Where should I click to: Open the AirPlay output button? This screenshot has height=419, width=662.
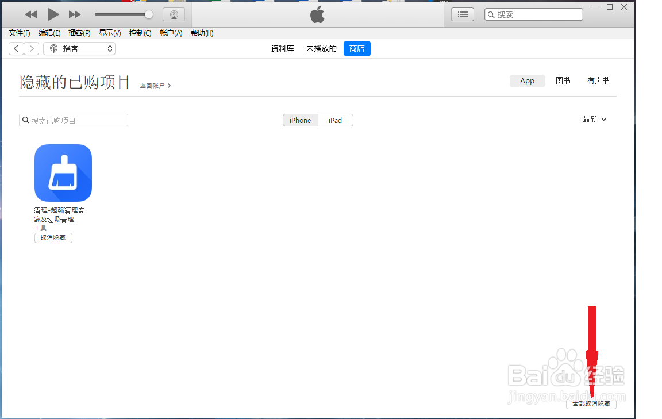pyautogui.click(x=174, y=15)
